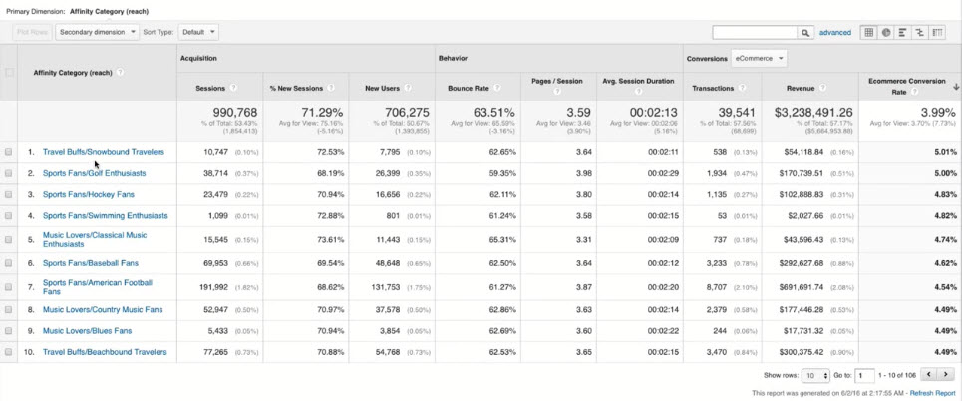
Task: Click the help icon next to Revenue
Action: 822,88
